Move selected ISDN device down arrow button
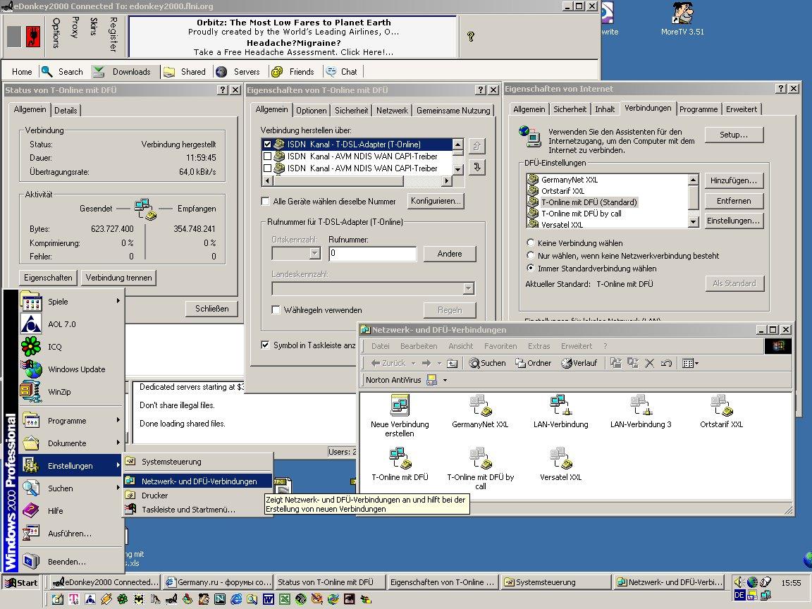812x609 pixels. coord(476,167)
